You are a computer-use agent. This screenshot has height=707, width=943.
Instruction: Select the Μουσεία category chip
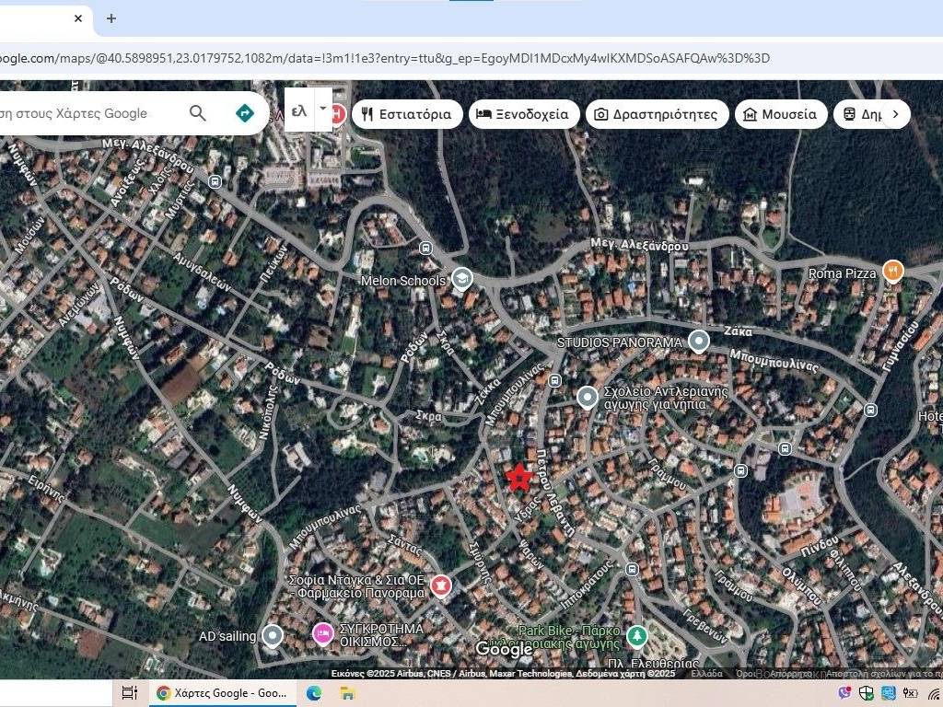point(779,114)
